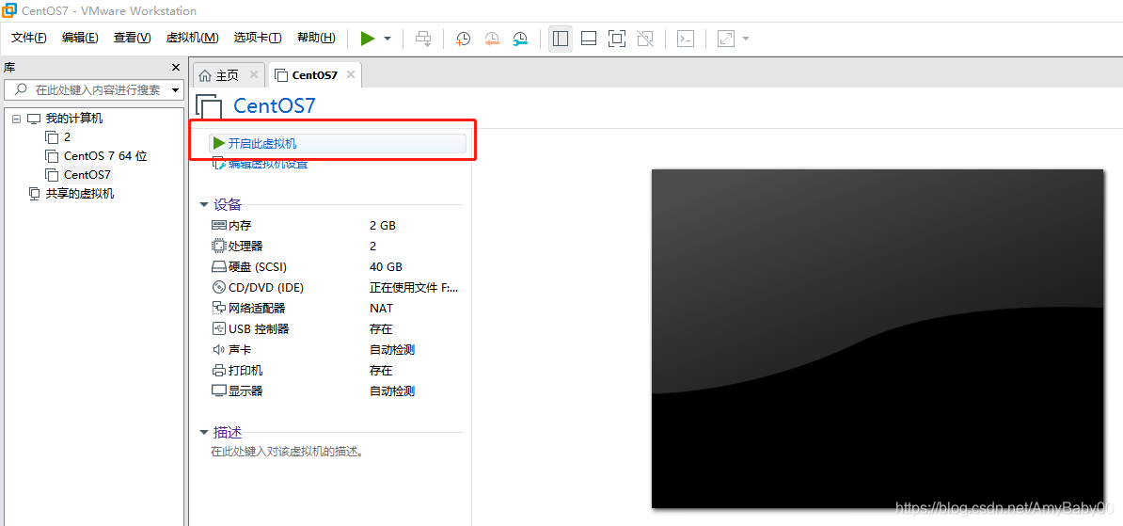This screenshot has height=526, width=1123.
Task: Click the CPU icon beside 处理器
Action: 218,246
